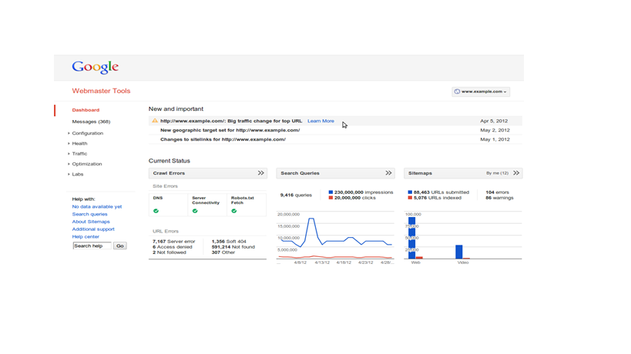Click 591,214 Not found entry
The width and height of the screenshot is (631, 354).
(x=233, y=247)
